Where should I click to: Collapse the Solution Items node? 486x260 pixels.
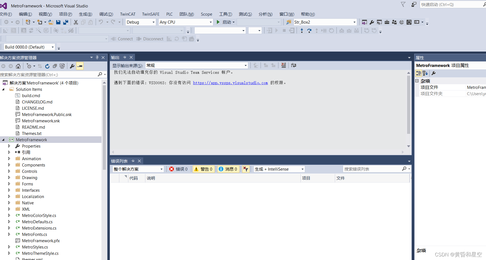[3, 89]
